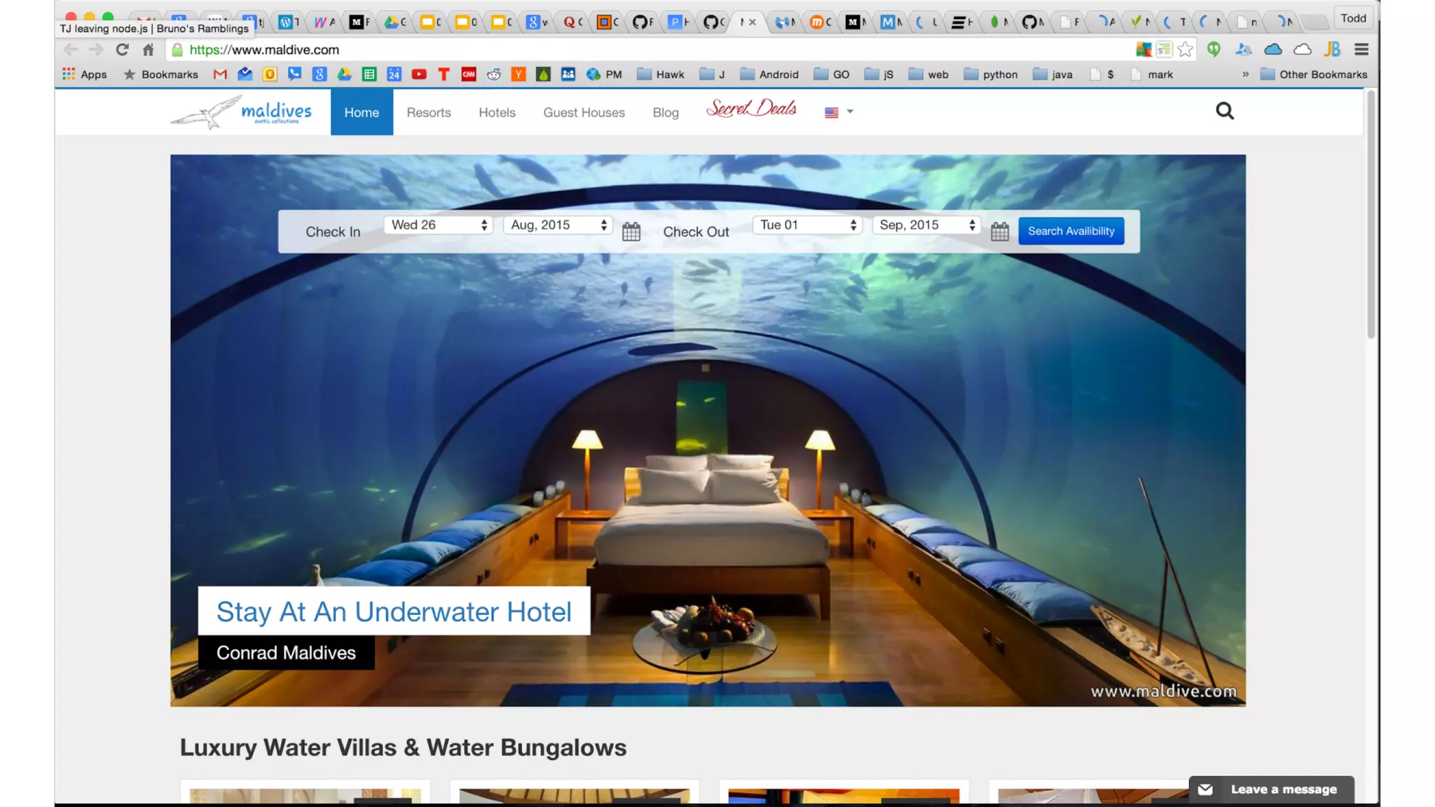Screen dimensions: 1435x807
Task: Expand the language flag dropdown
Action: [x=839, y=112]
